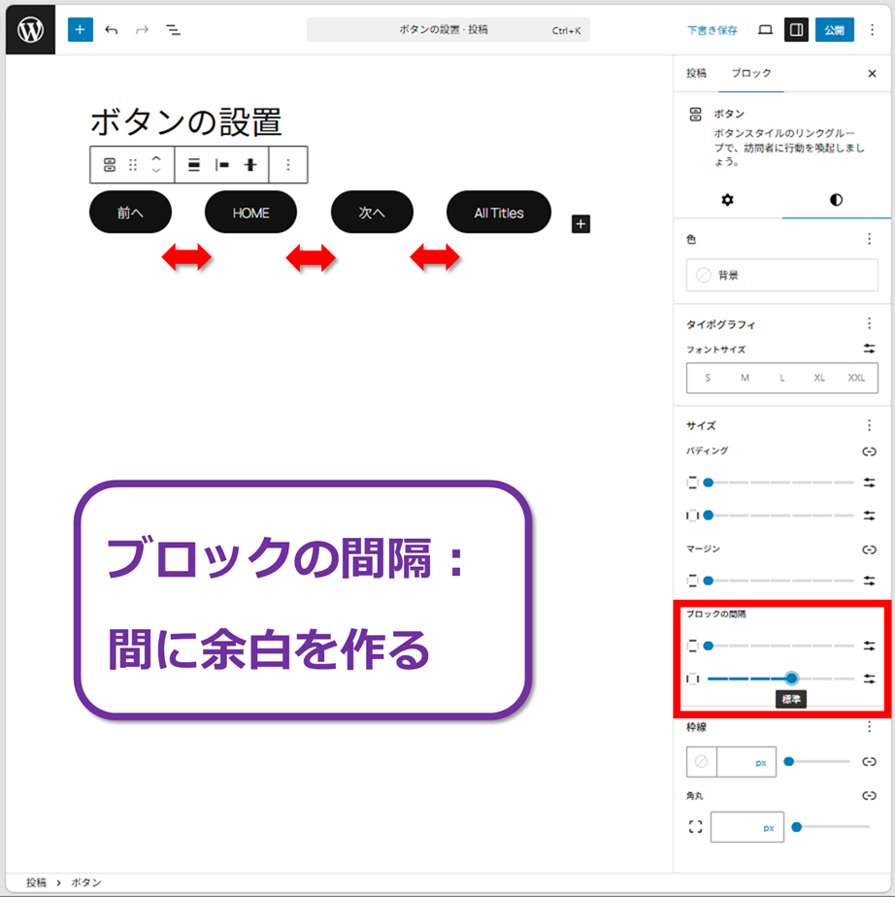Click the ブロックの間隔 slider handle at 標準
This screenshot has height=897, width=895.
point(792,679)
